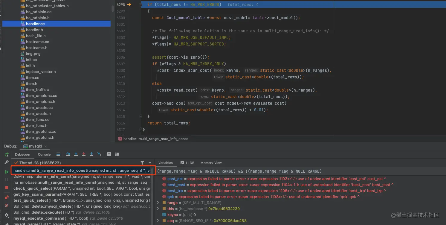Open the Variables tab
The image size is (446, 225).
[166, 163]
